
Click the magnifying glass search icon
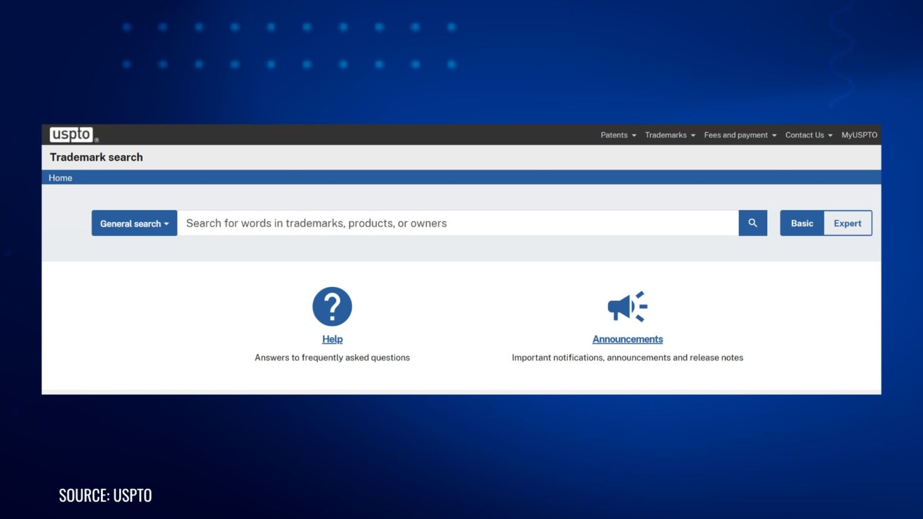point(752,223)
